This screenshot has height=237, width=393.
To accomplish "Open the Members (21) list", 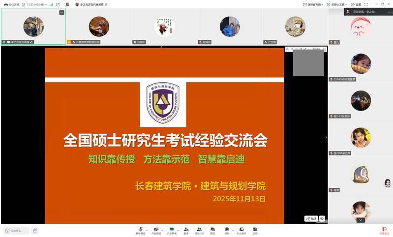I will pyautogui.click(x=199, y=230).
